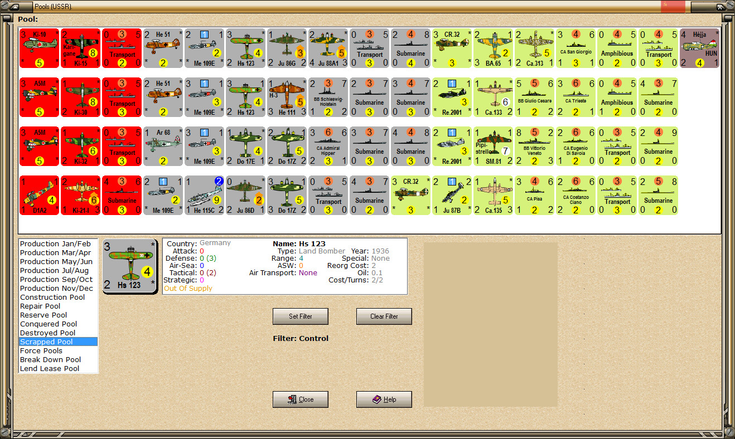Show the Production May/Jun pool
735x439 pixels.
coord(58,262)
